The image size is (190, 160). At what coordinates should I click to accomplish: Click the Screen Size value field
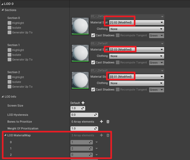[78, 108]
